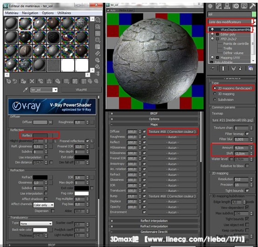This screenshot has width=258, height=247.
Task: Toggle the Bump map enable checkbox
Action: [x=144, y=196]
